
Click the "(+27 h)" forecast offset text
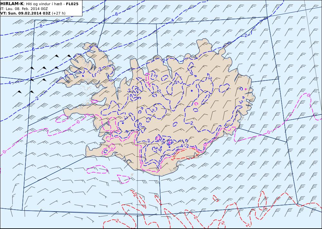point(59,13)
